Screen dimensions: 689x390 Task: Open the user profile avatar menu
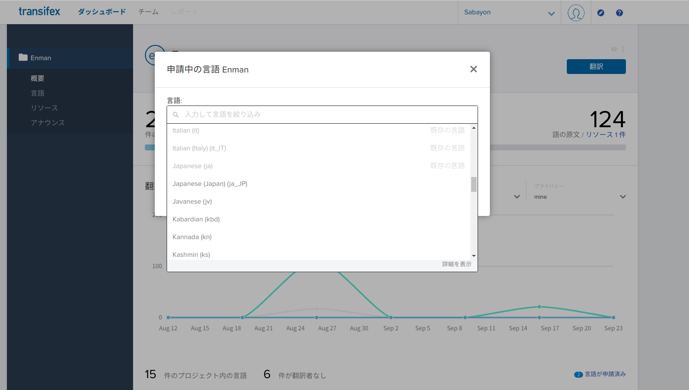click(x=576, y=13)
